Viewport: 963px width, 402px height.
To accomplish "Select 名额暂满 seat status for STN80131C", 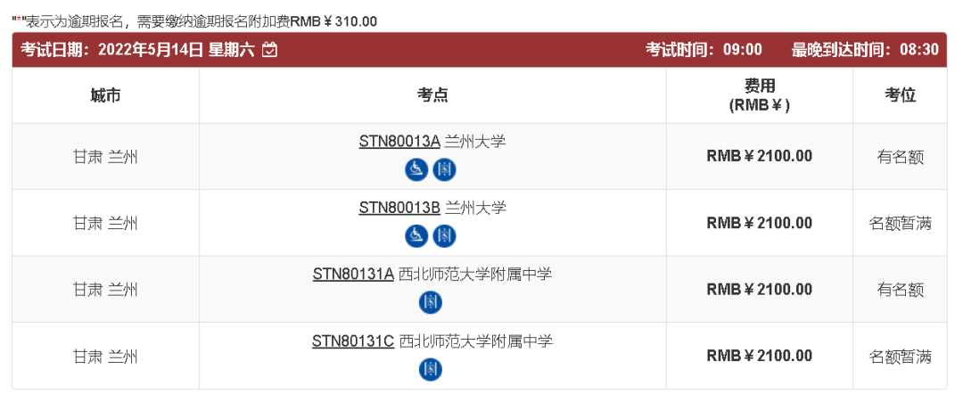I will pyautogui.click(x=900, y=357).
